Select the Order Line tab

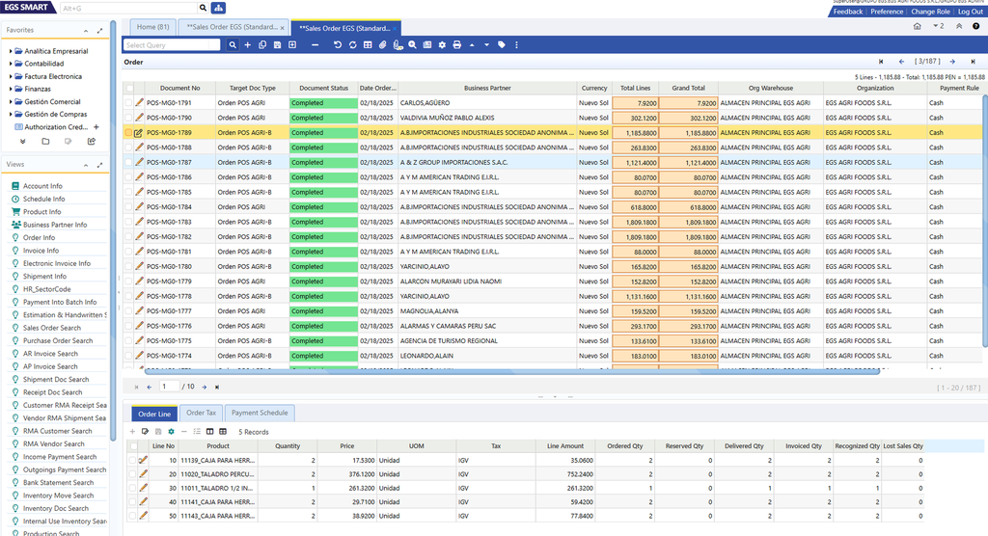point(154,414)
